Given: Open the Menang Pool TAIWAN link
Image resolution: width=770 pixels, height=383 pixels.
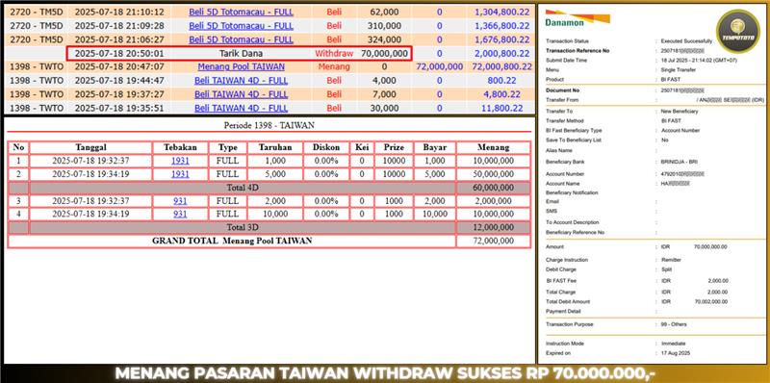Looking at the screenshot, I should point(242,66).
